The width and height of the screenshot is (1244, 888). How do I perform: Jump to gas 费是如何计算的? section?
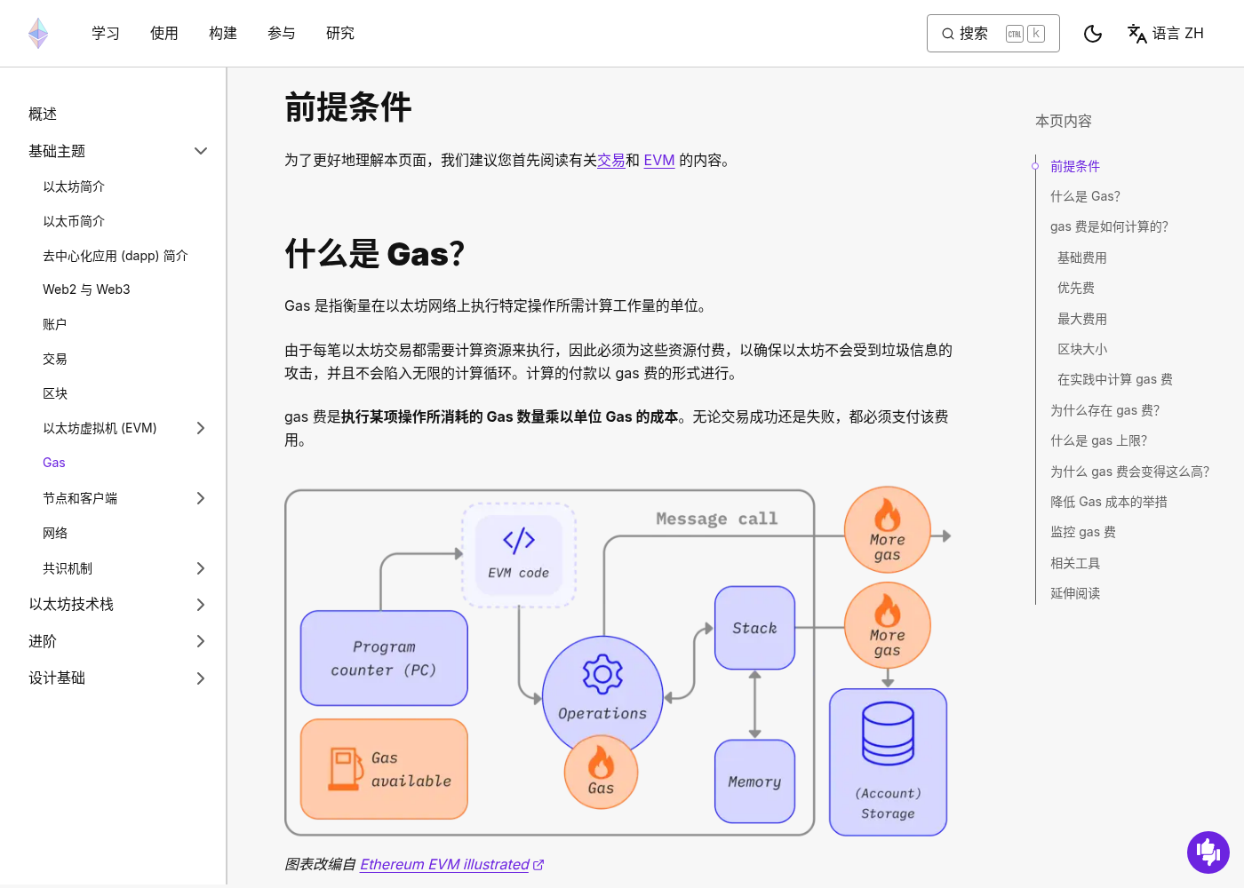[1109, 226]
